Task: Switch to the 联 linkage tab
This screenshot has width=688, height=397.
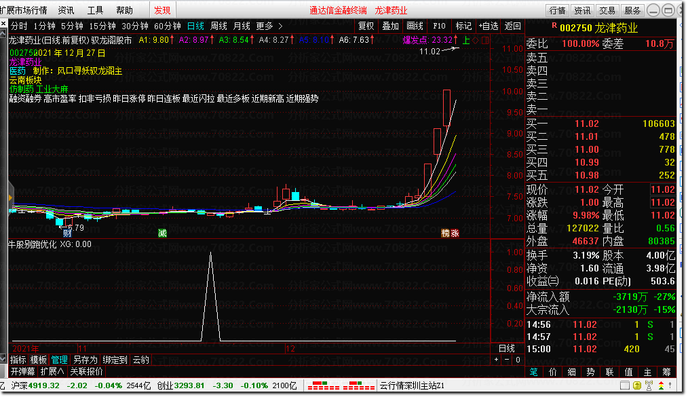Action: click(x=609, y=372)
